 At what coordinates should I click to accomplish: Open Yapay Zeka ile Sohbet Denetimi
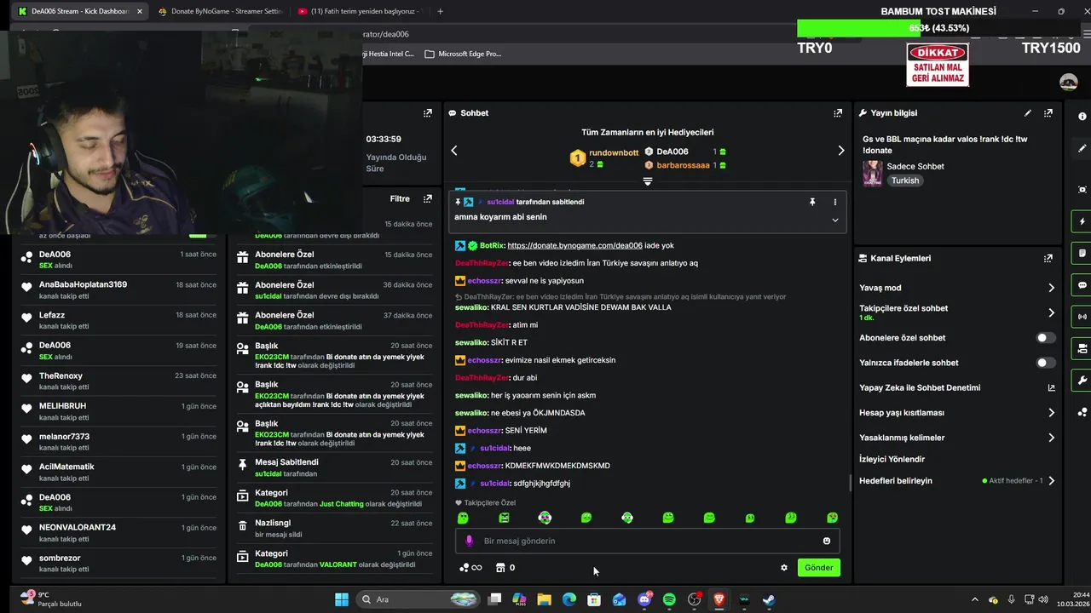[957, 387]
